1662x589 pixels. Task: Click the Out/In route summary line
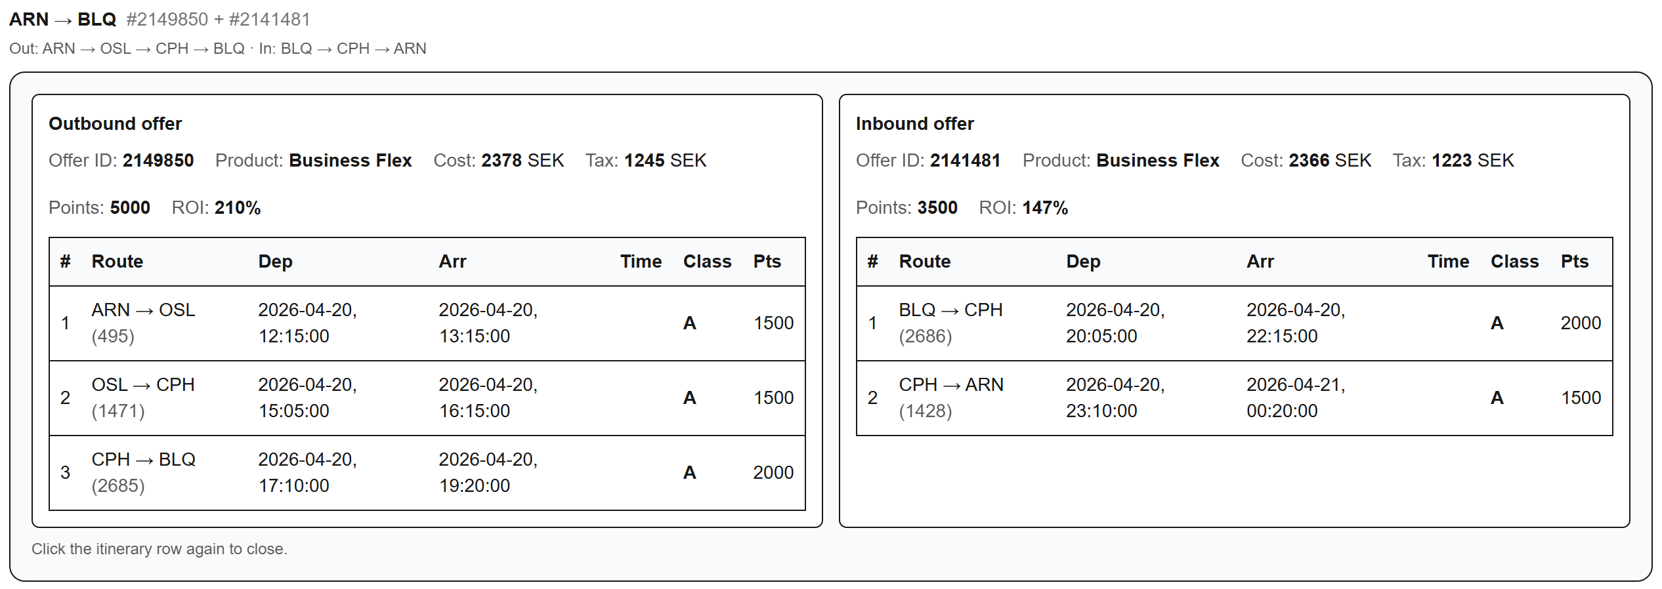pos(217,49)
